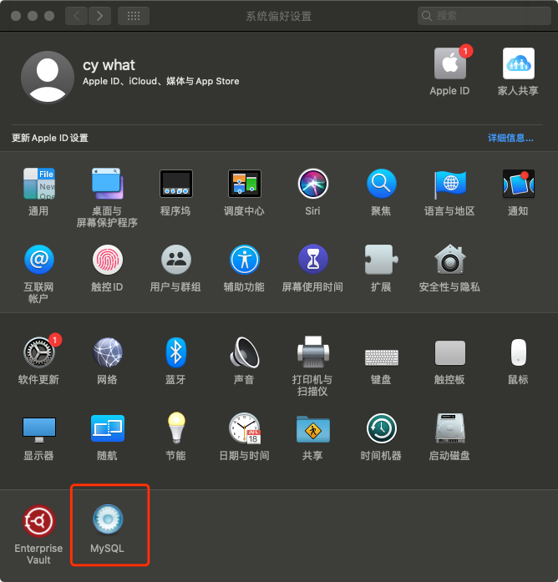This screenshot has height=582, width=558.
Task: Open 共享 Sharing preferences
Action: pyautogui.click(x=312, y=428)
